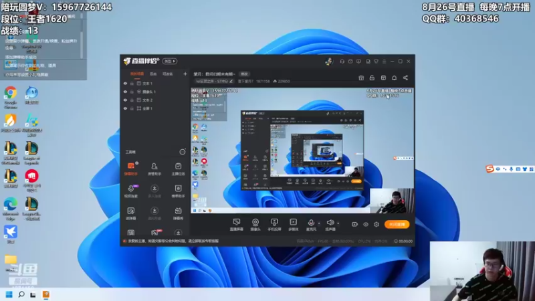535x301 pixels.
Task: Click the 修改 button beside room name
Action: point(244,74)
